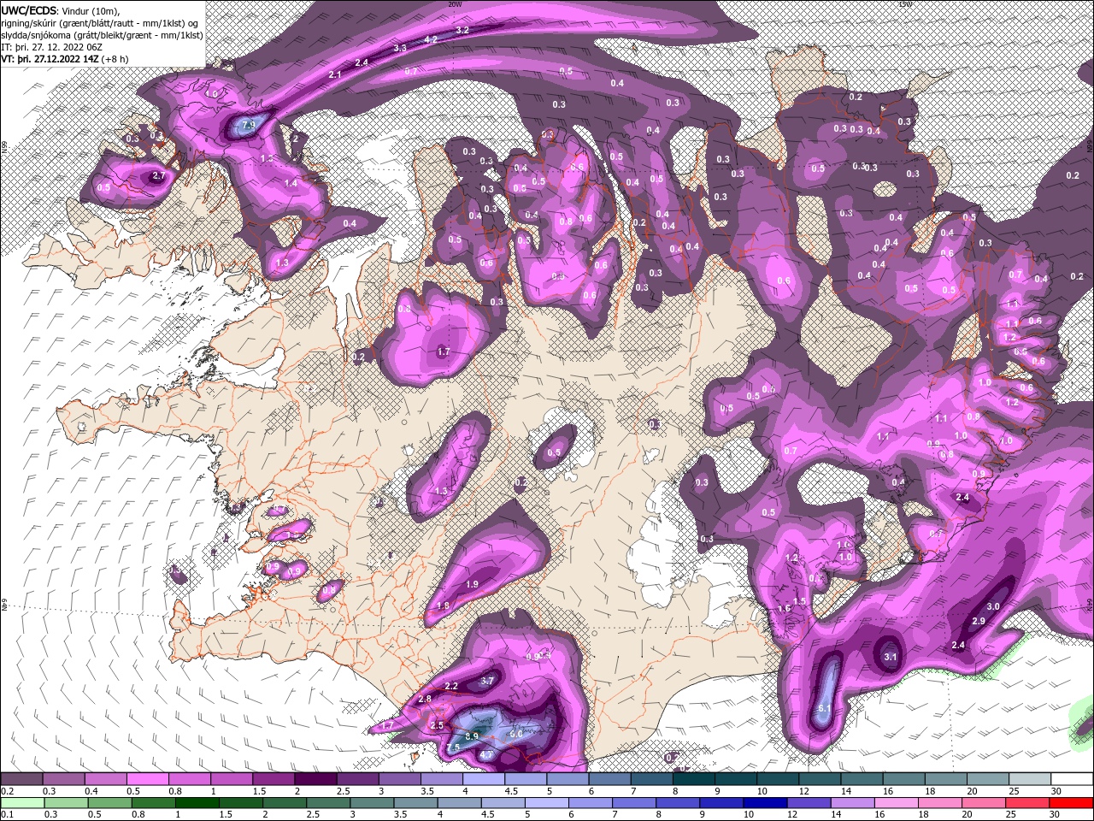Click the 1.9 precipitation value
This screenshot has width=1094, height=821.
pyautogui.click(x=473, y=584)
